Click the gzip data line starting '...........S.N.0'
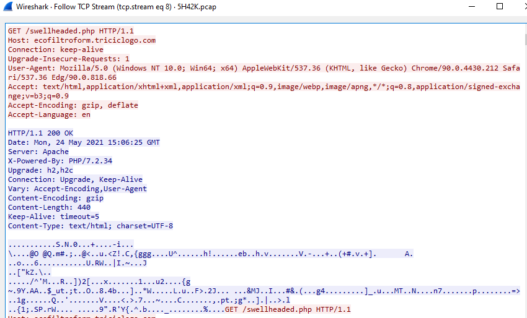This screenshot has width=527, height=318. pos(71,244)
